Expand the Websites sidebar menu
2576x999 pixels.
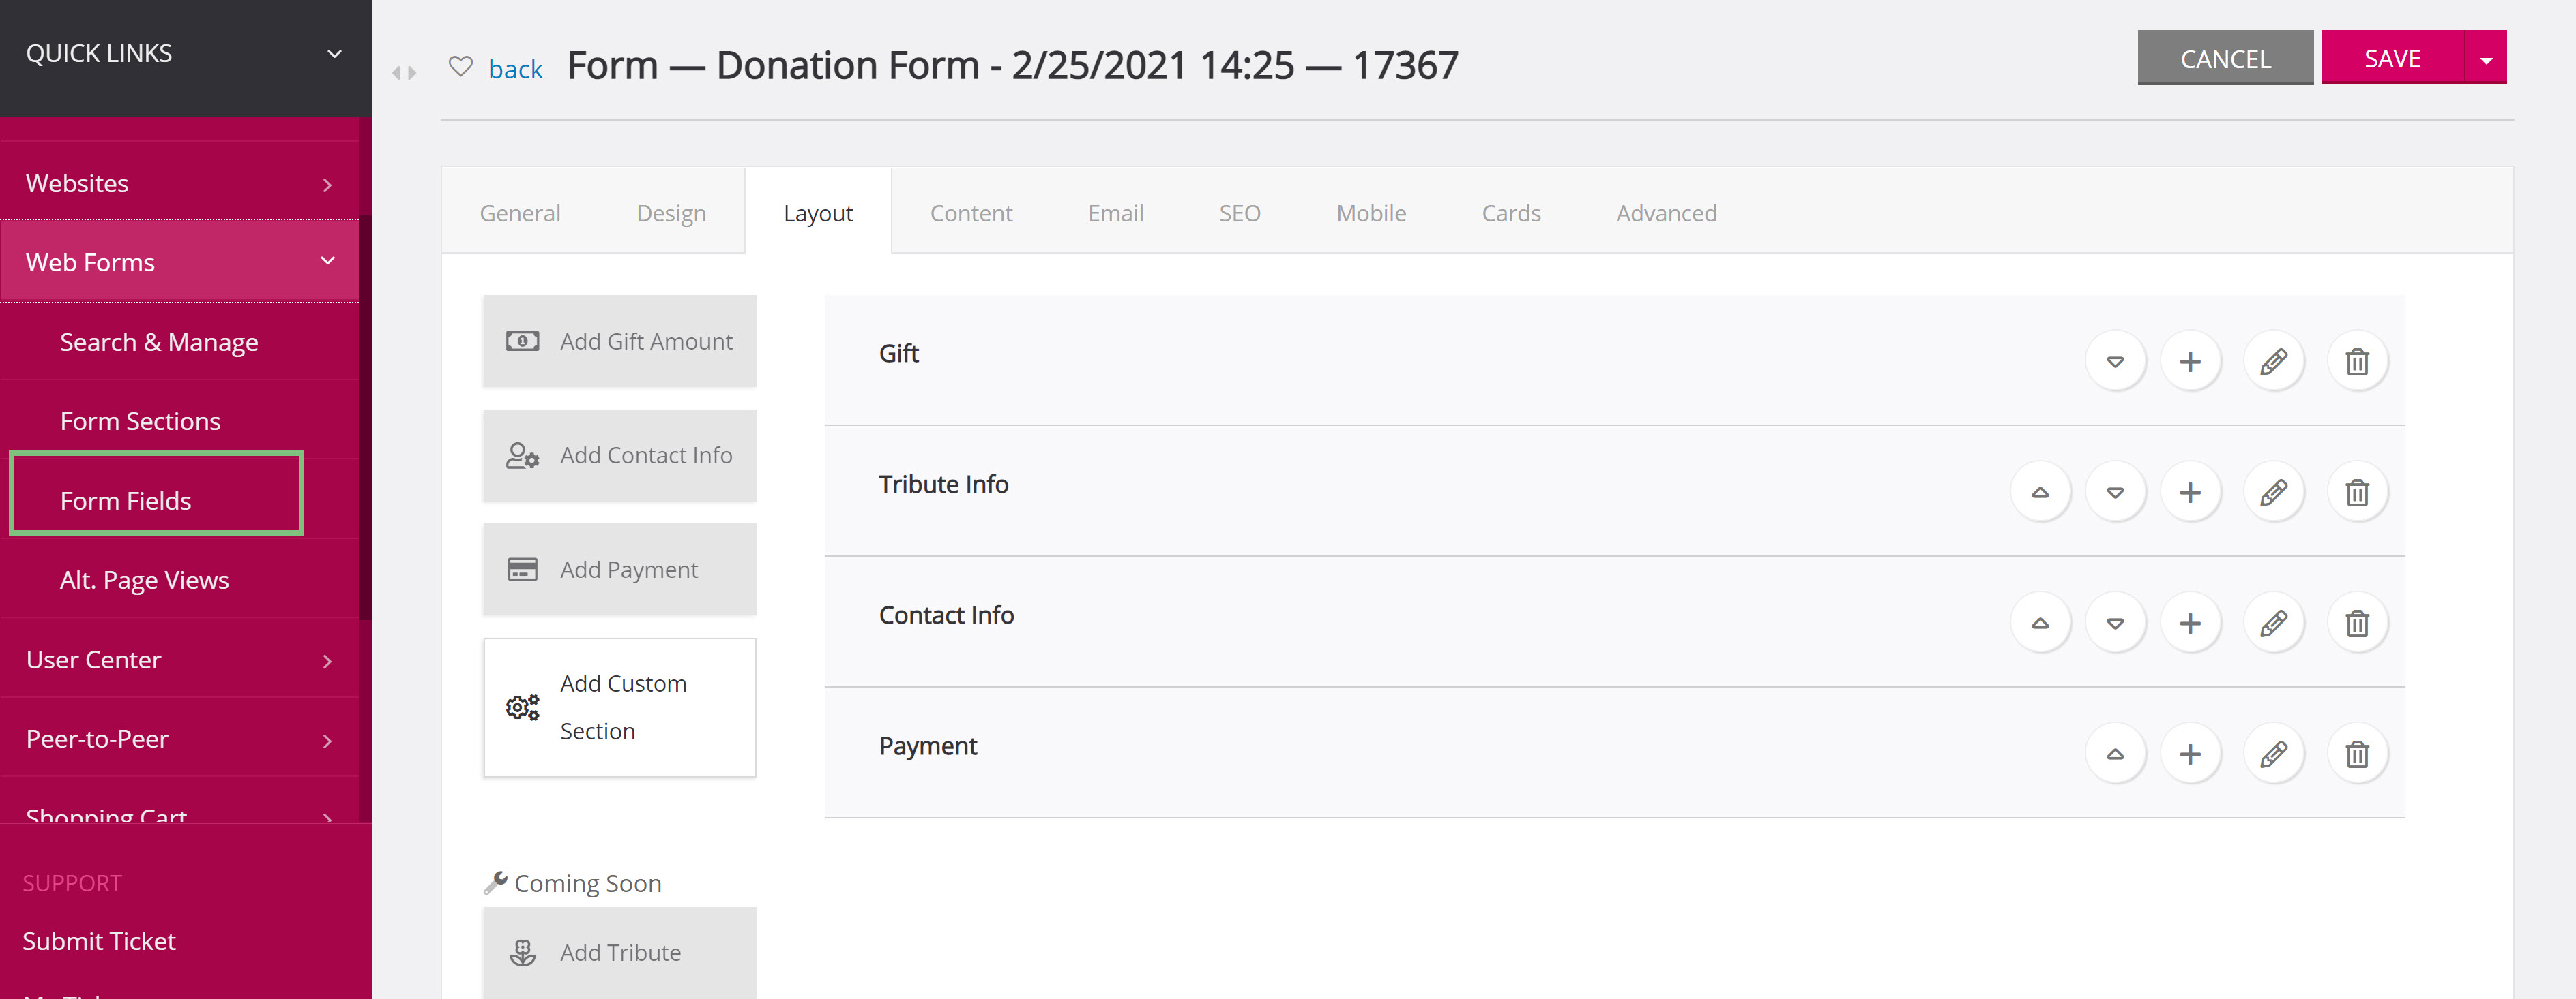[x=180, y=184]
